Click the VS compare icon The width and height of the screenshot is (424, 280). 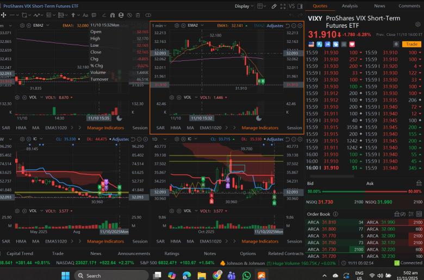pyautogui.click(x=292, y=6)
